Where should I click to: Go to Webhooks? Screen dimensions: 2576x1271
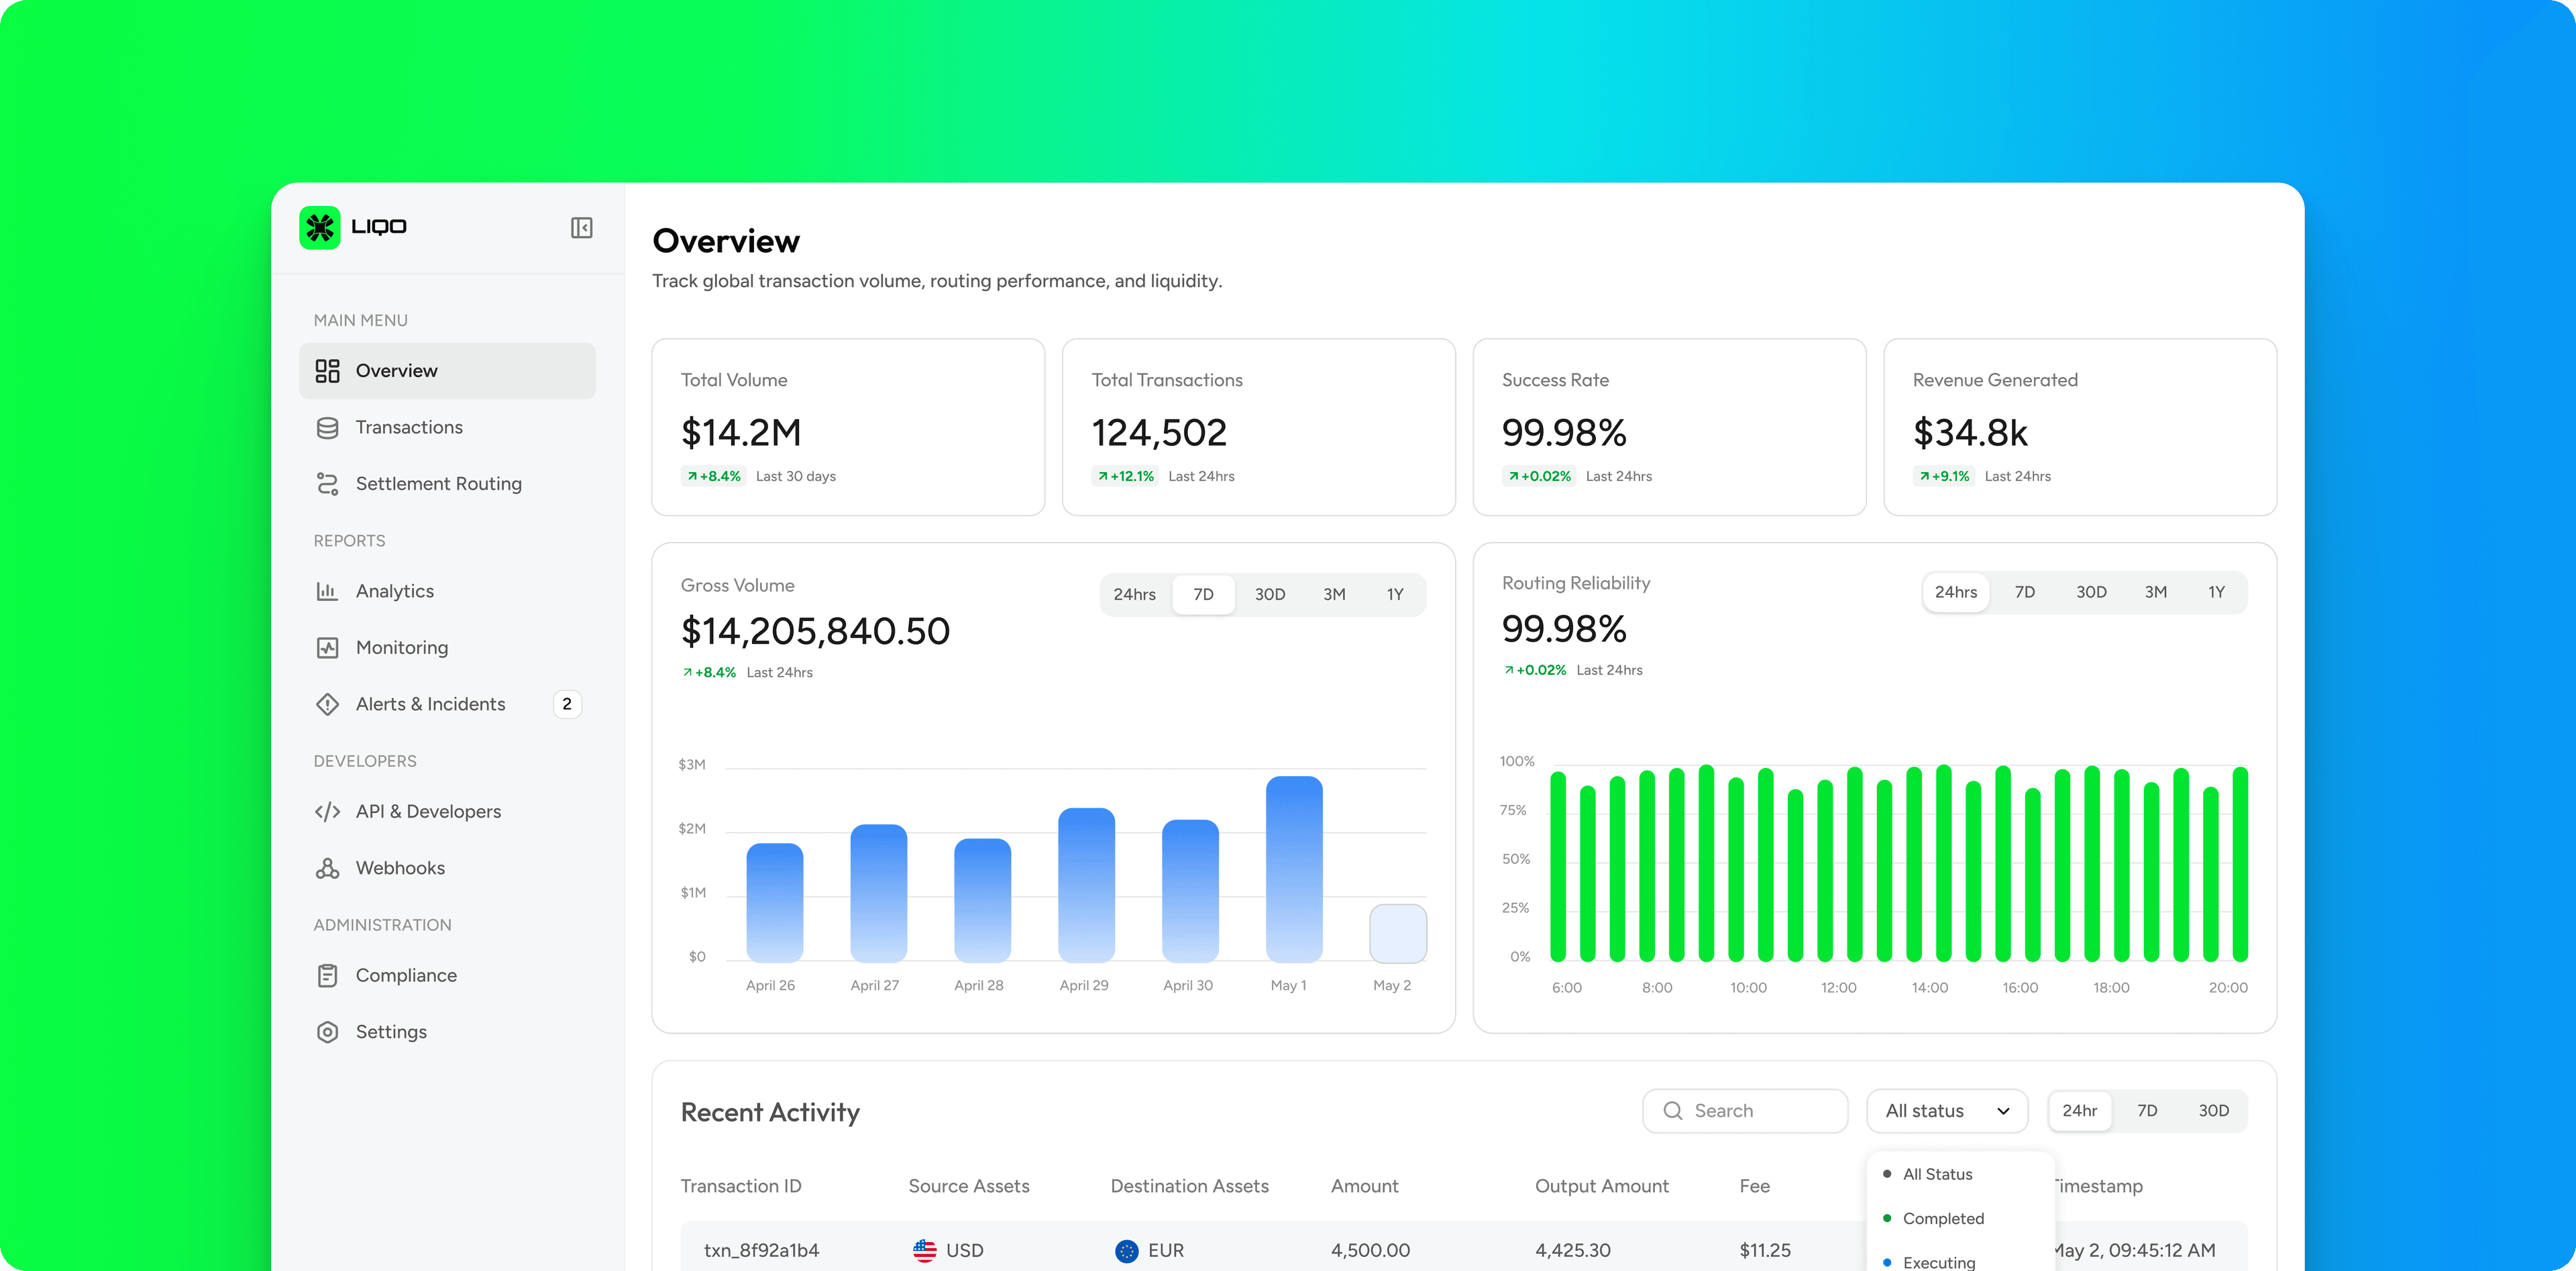point(447,868)
